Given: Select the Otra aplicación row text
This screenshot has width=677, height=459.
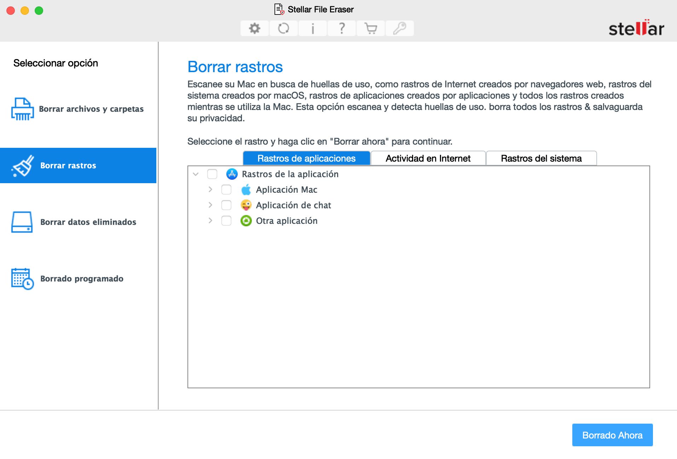Looking at the screenshot, I should [287, 221].
